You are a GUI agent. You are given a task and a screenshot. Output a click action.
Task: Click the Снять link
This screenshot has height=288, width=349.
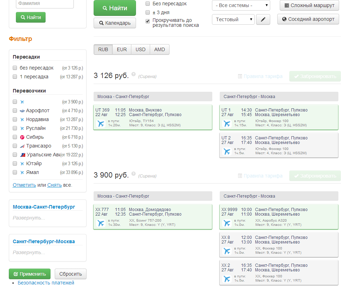[54, 185]
